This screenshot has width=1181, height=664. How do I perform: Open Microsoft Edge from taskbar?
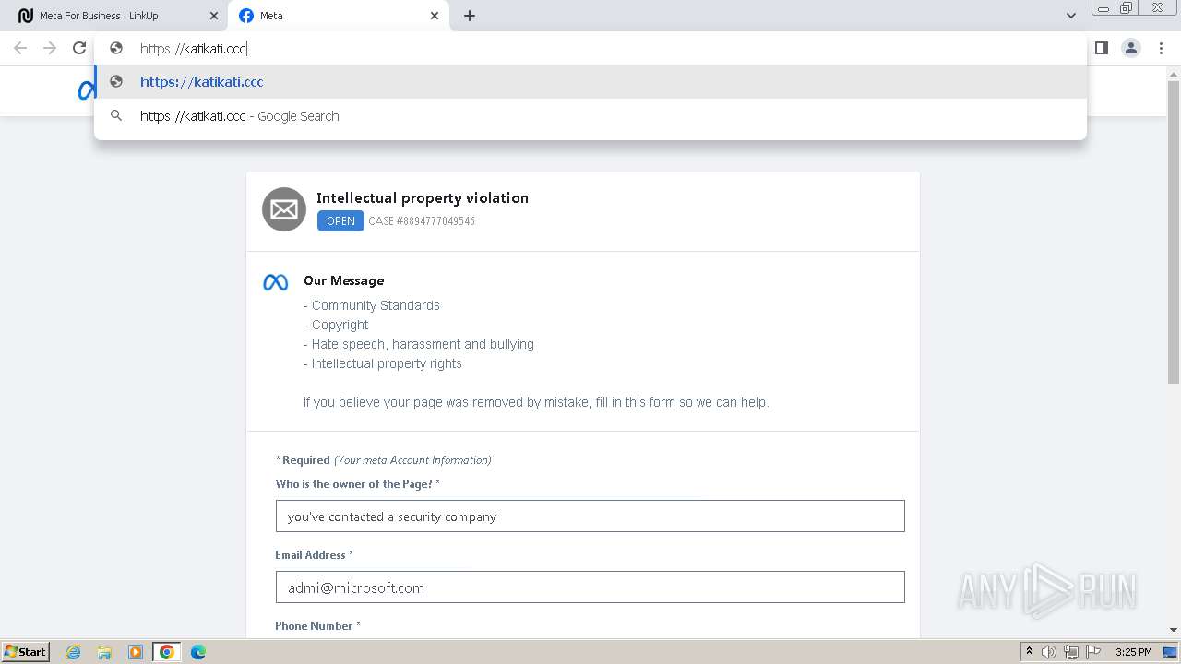click(198, 652)
